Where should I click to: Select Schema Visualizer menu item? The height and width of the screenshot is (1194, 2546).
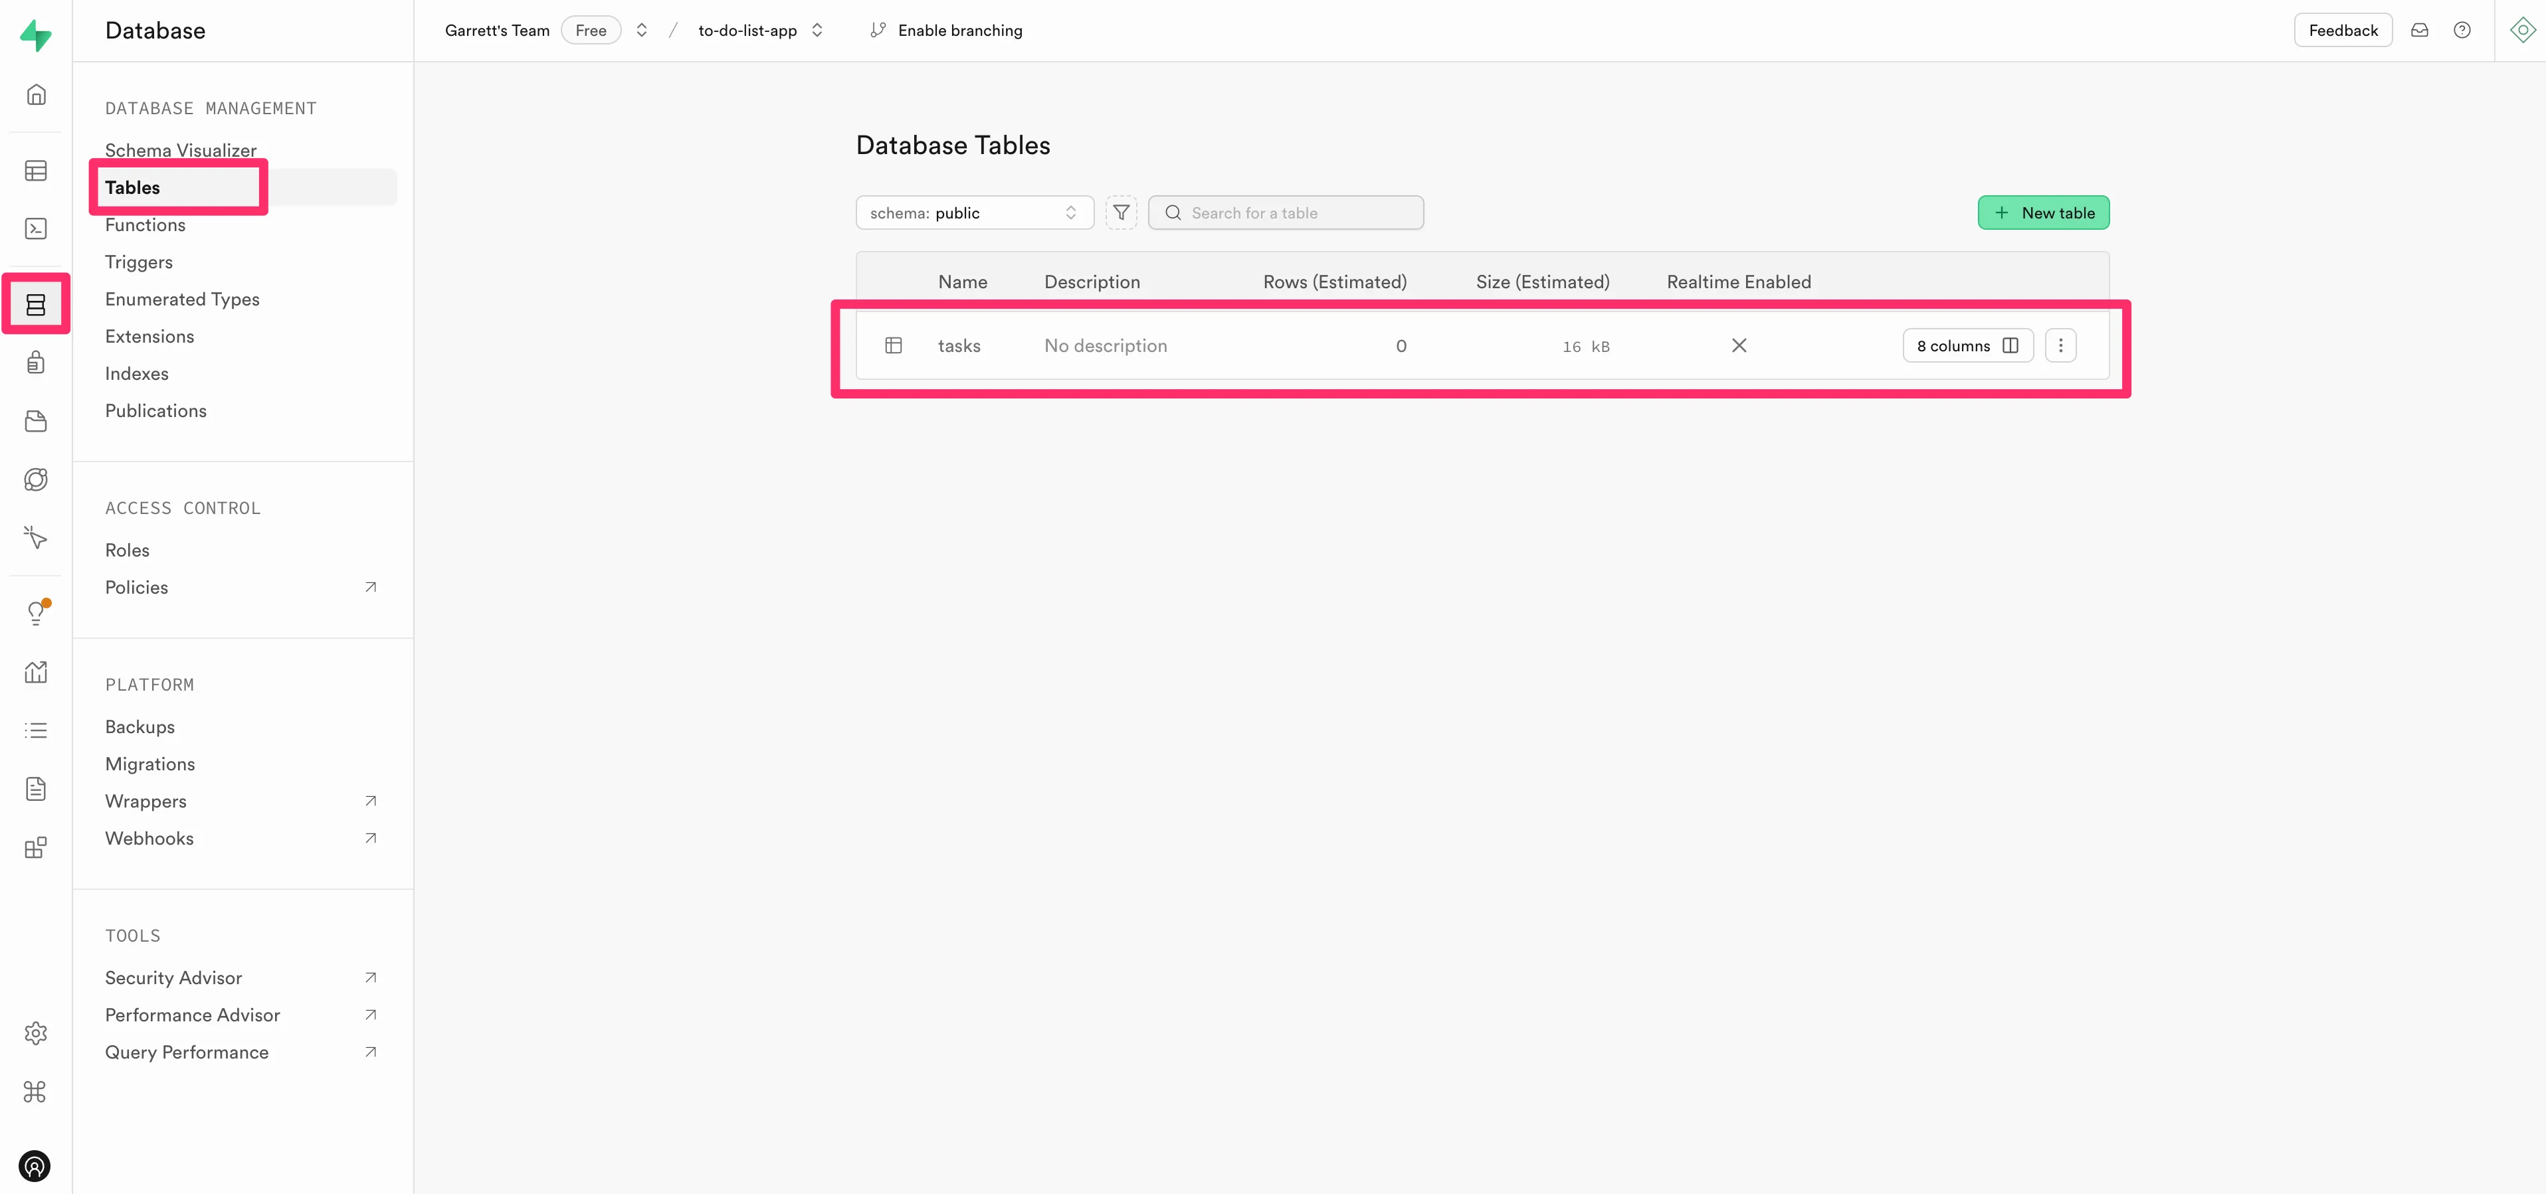[x=181, y=149]
